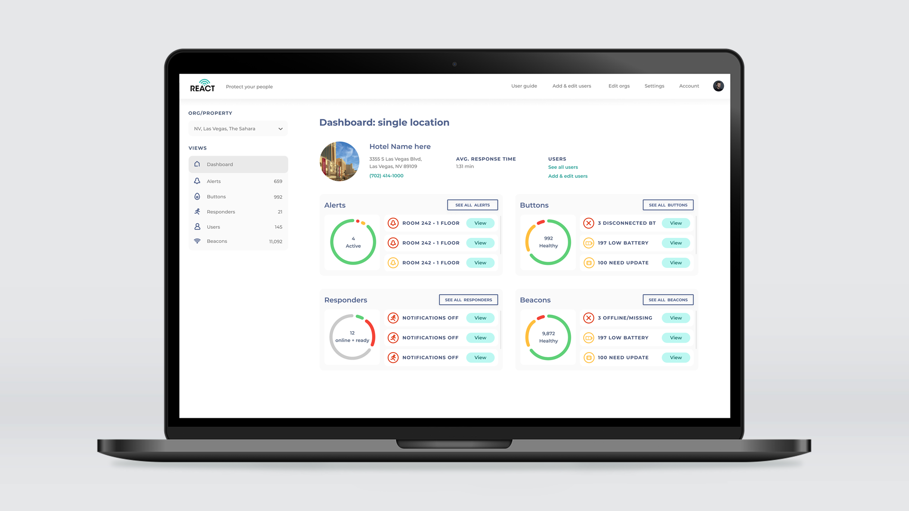The image size is (909, 511).
Task: Click the REACT logo
Action: coord(202,86)
